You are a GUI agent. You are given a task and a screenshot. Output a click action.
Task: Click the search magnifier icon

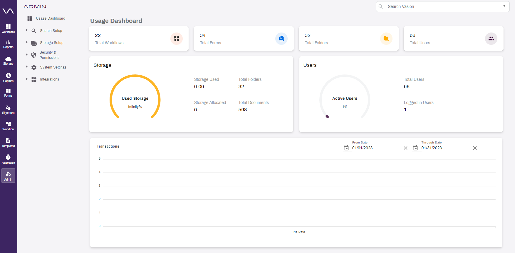[x=381, y=6]
